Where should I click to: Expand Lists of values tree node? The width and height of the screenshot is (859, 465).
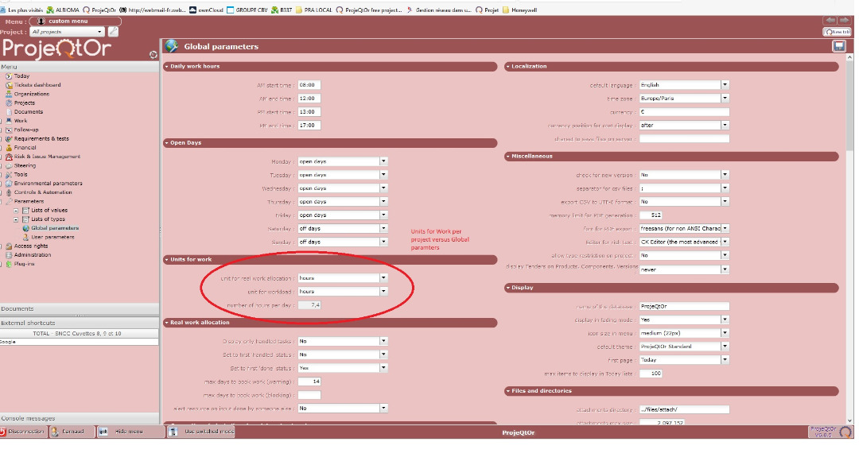click(15, 211)
